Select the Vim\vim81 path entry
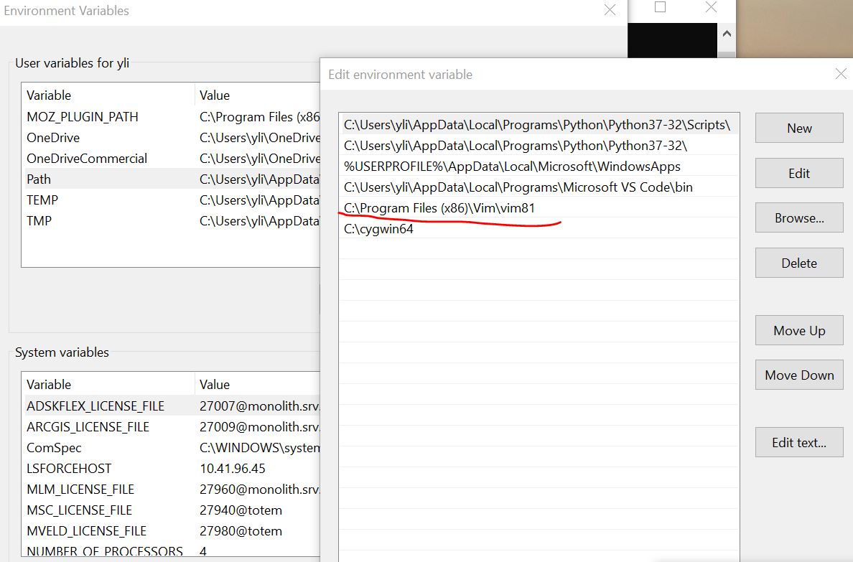Screen dimensions: 853x562 (x=439, y=208)
